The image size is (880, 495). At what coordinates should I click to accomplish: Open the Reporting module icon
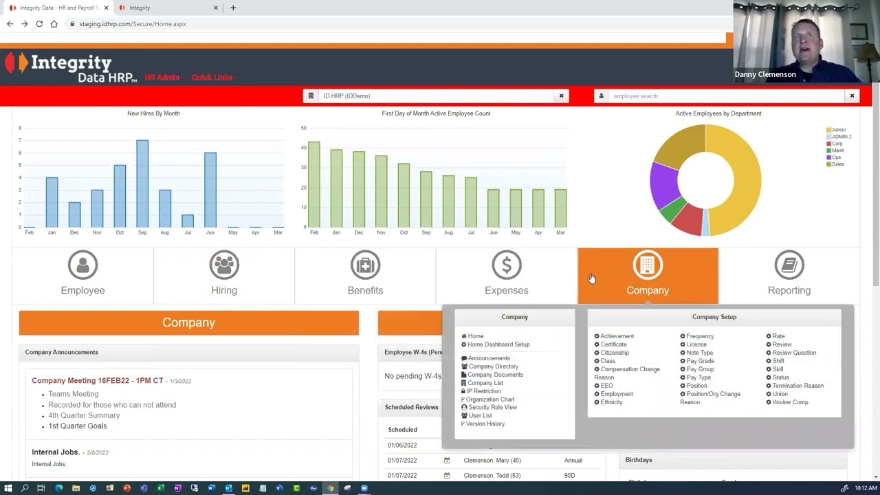pos(789,265)
